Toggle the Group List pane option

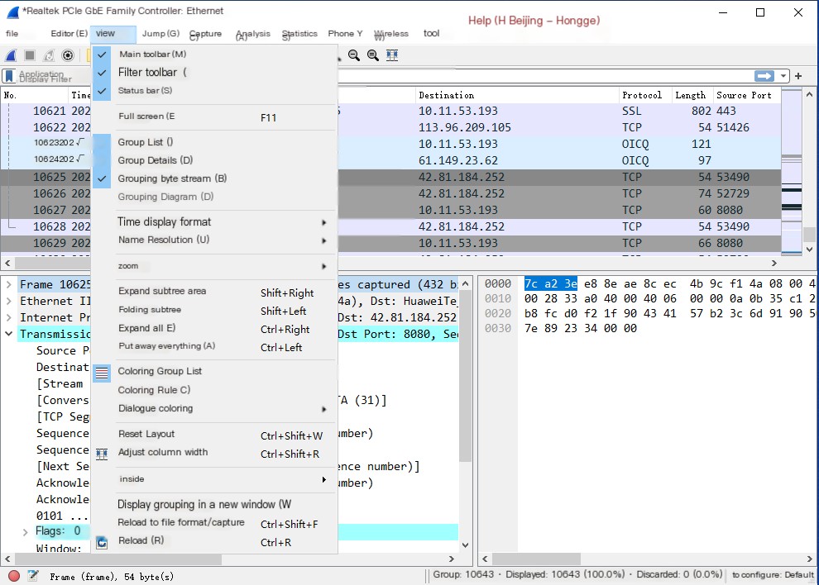pos(214,142)
